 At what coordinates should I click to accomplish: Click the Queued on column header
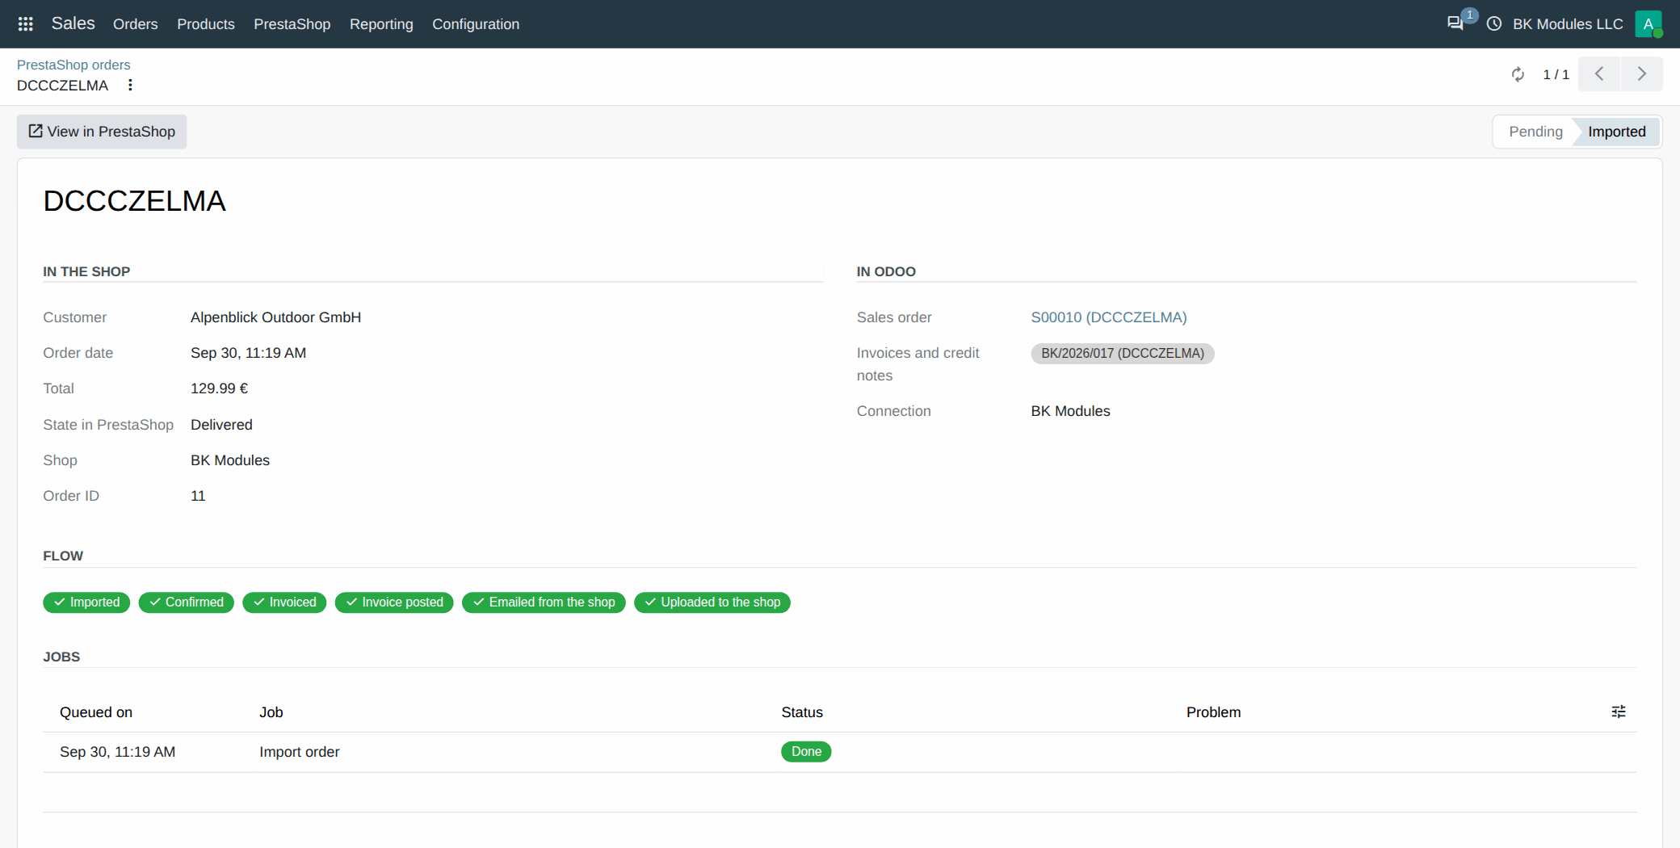pyautogui.click(x=96, y=712)
